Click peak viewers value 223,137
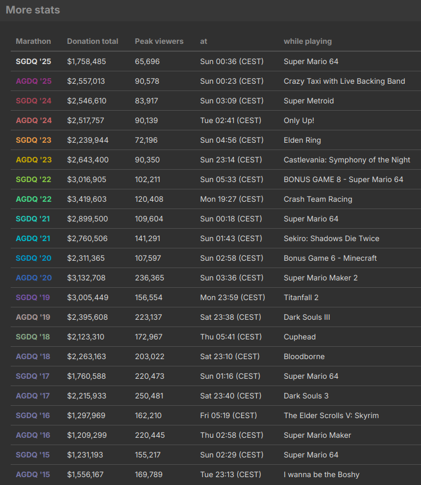The image size is (421, 485). point(148,317)
